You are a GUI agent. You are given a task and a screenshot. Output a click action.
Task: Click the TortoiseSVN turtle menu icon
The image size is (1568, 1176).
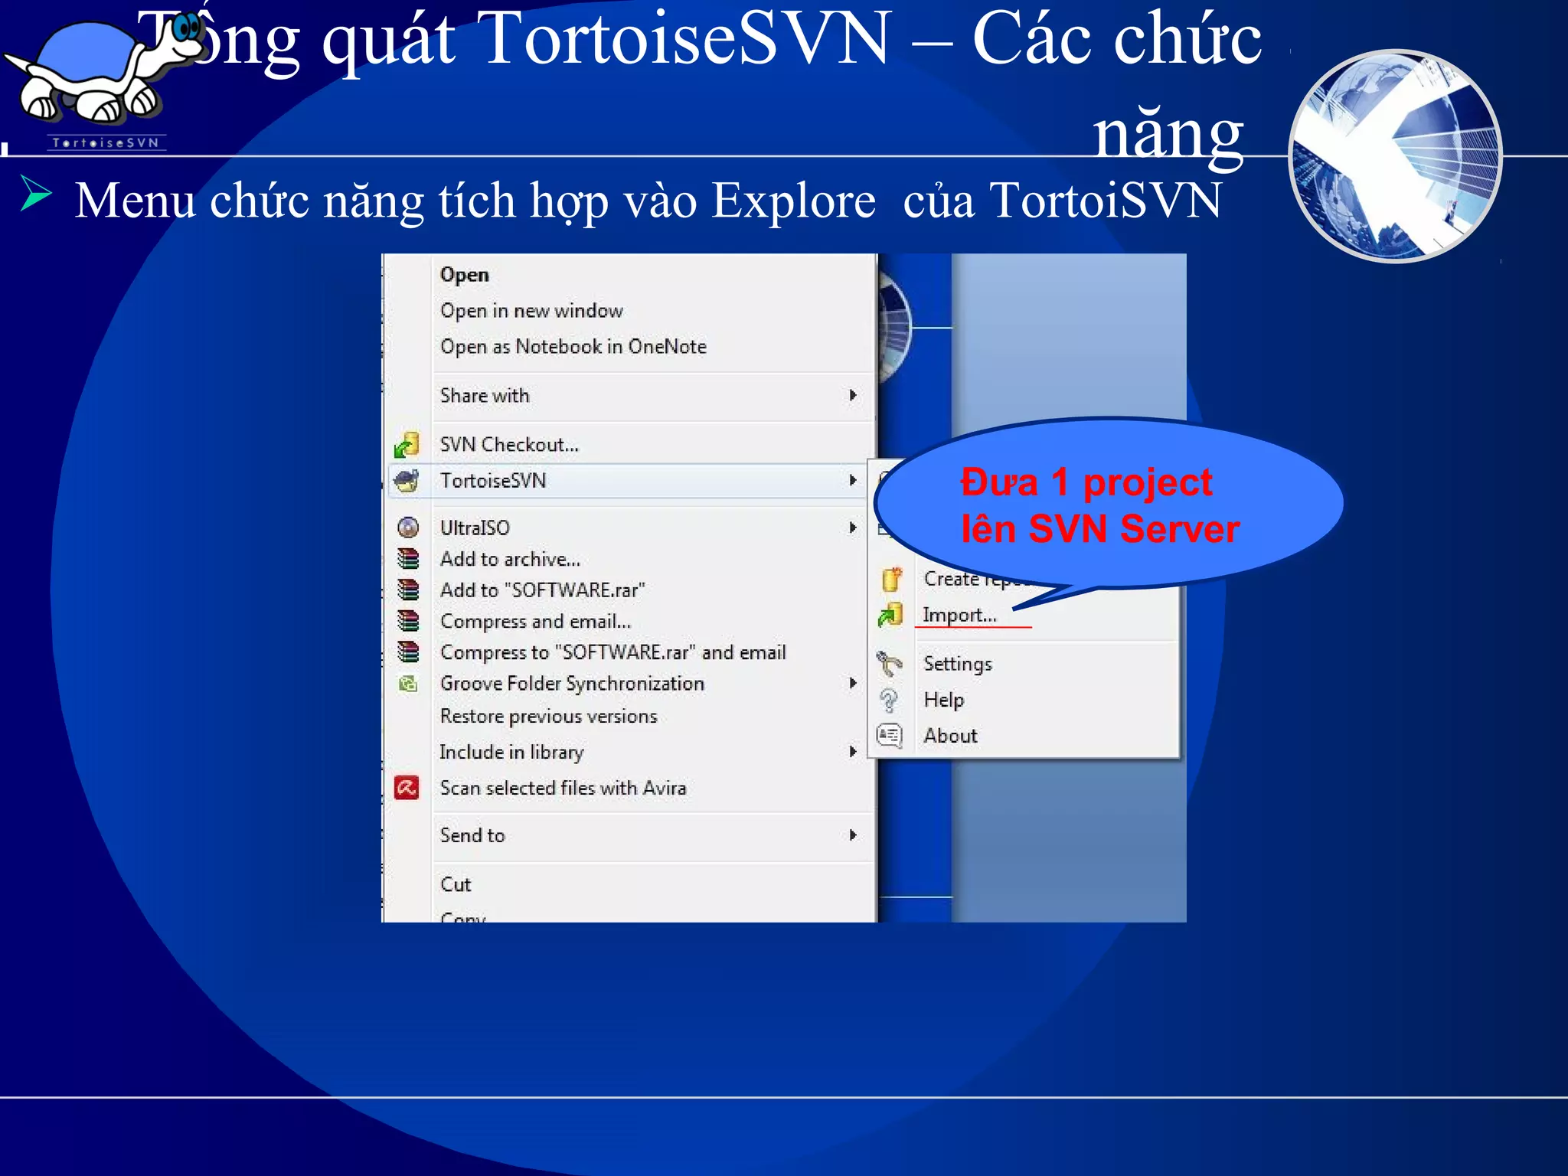click(x=407, y=481)
